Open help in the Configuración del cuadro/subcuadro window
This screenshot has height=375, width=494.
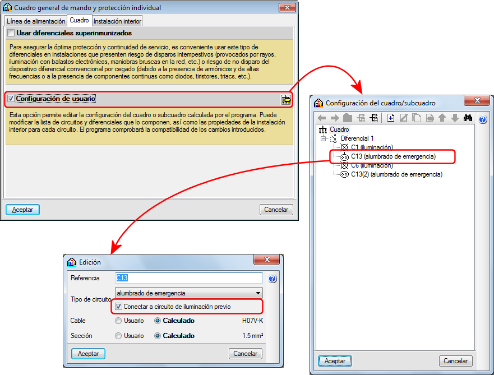483,119
